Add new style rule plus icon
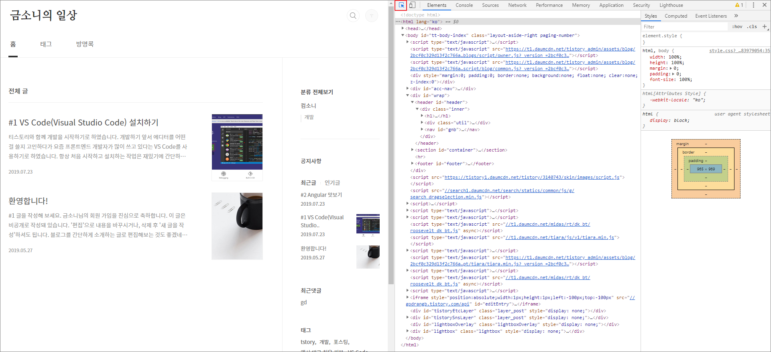The height and width of the screenshot is (352, 771). 765,26
